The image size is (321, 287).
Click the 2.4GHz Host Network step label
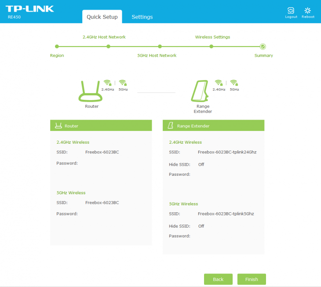(104, 37)
